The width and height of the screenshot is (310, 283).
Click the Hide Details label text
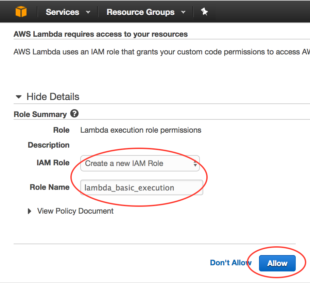pos(53,97)
